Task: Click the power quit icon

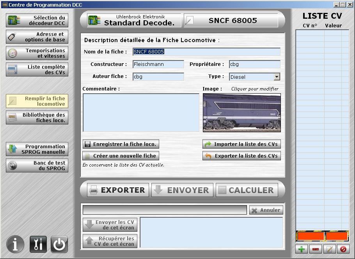Action: (x=59, y=244)
